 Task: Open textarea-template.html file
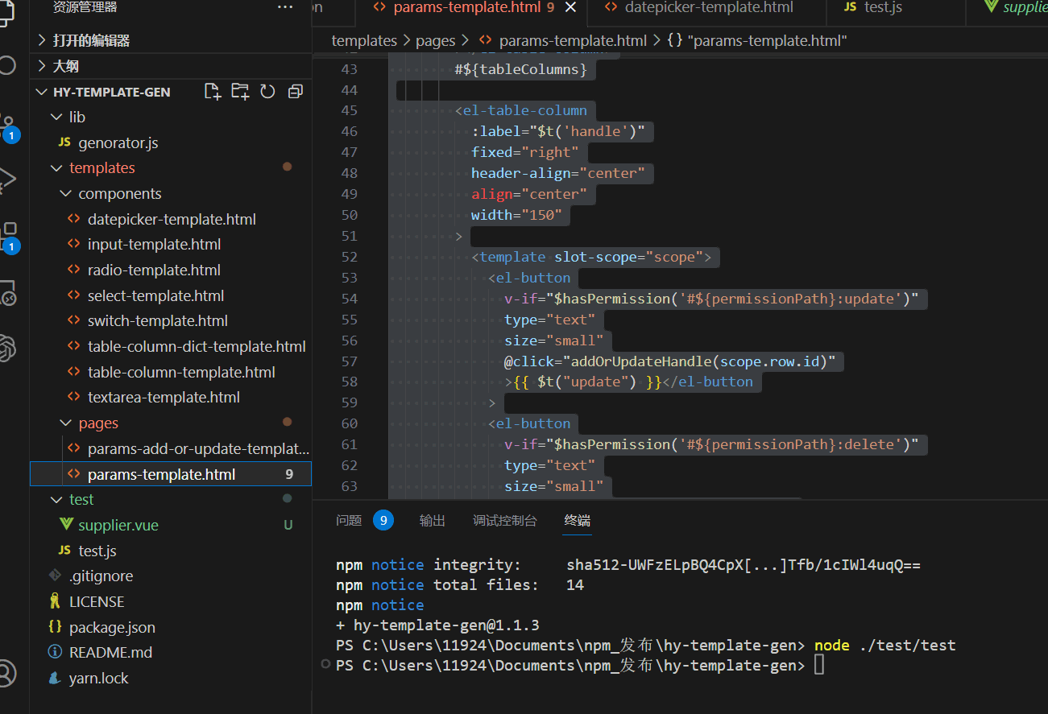170,397
